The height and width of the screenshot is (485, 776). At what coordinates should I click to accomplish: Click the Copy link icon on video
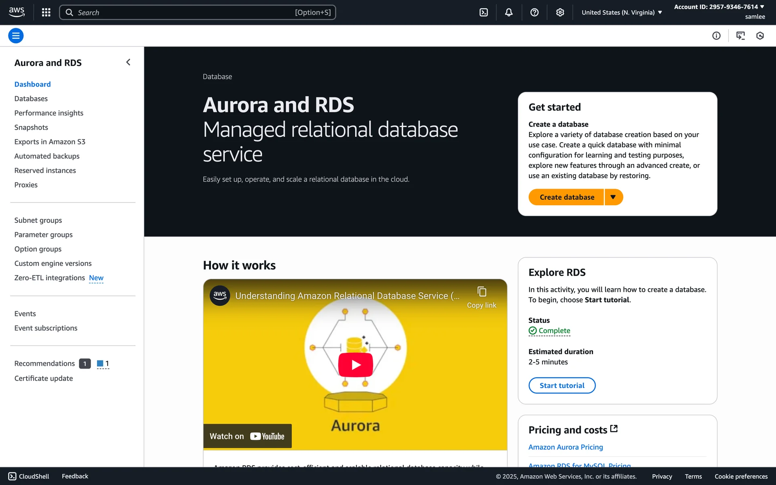[x=481, y=292]
